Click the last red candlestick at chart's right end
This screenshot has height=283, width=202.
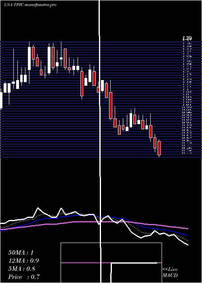coord(159,148)
